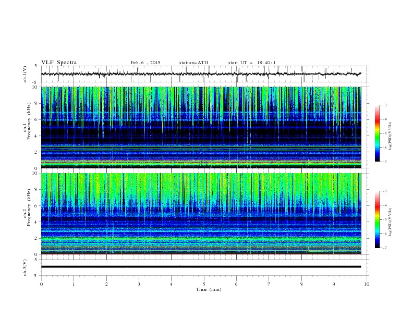
Task: Click the ch.1 color scale bar
Action: (x=377, y=133)
